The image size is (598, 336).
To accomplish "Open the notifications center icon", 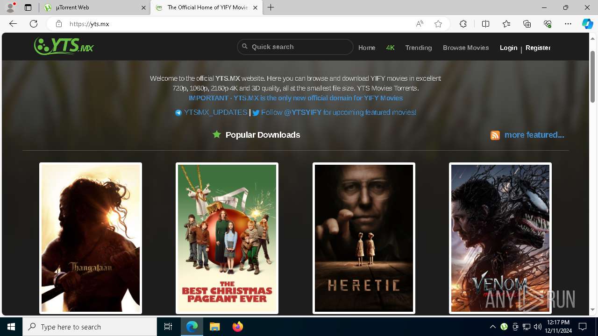I will click(583, 327).
